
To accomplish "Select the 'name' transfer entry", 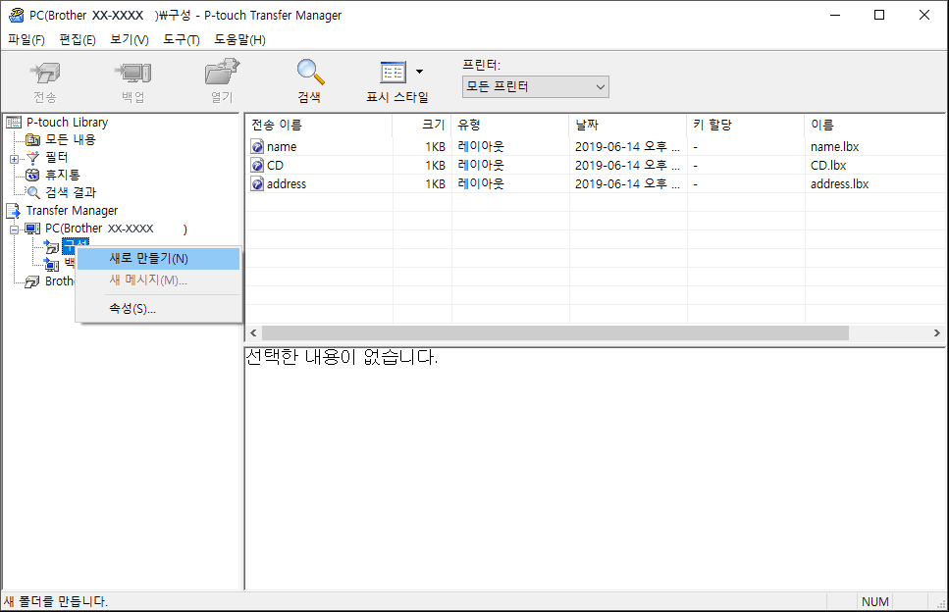I will pos(282,147).
